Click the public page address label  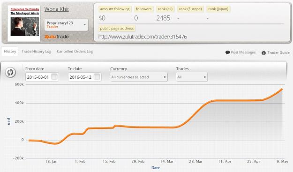(117, 29)
